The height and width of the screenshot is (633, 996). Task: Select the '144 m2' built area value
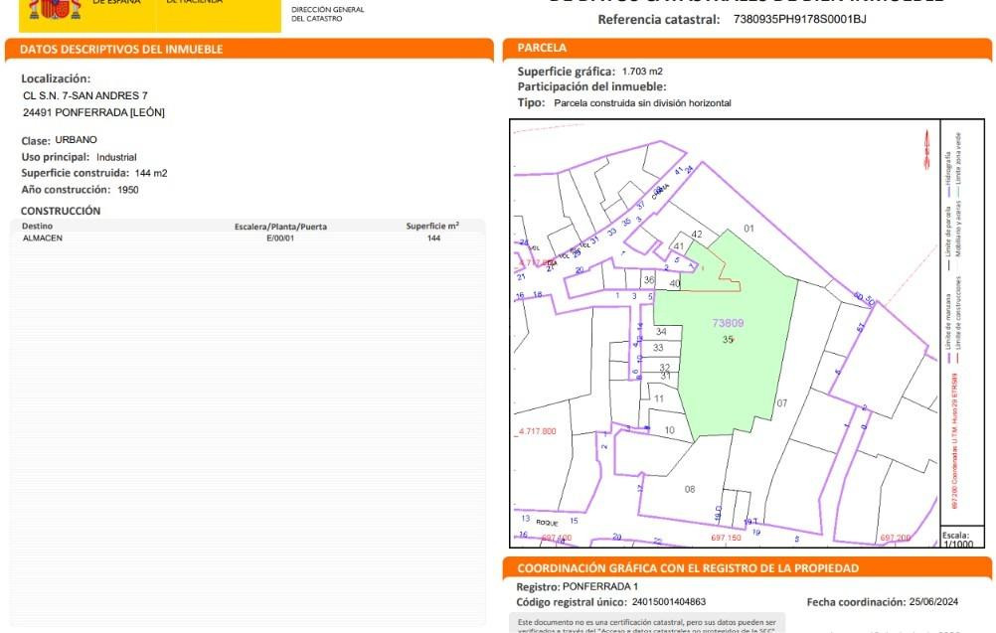[151, 173]
